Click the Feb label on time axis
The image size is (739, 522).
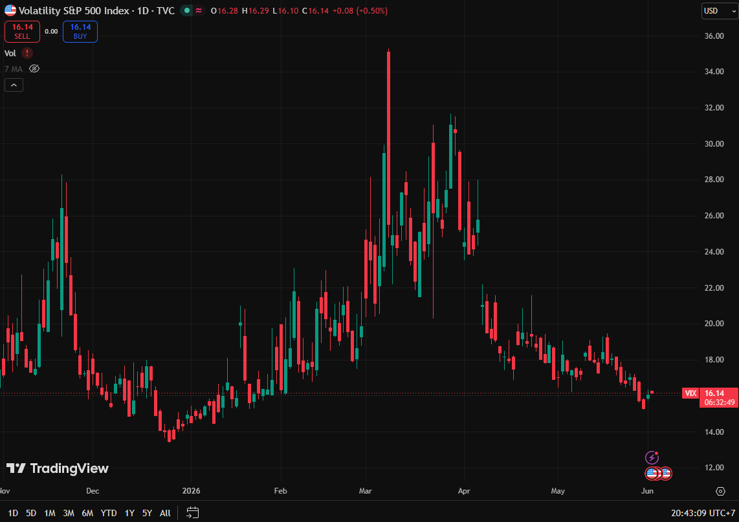point(280,491)
